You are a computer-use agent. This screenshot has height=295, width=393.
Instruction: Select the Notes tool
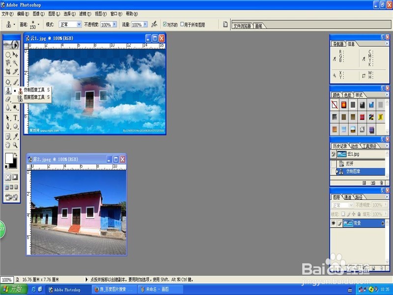point(8,136)
